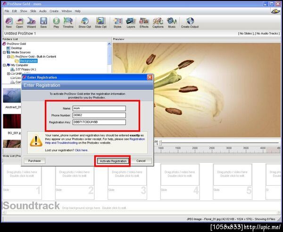Screen dimensions: 283x232
Task: Click Cancel in the registration dialog
Action: (141, 161)
